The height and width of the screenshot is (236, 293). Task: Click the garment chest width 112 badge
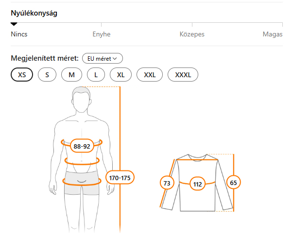(x=197, y=184)
